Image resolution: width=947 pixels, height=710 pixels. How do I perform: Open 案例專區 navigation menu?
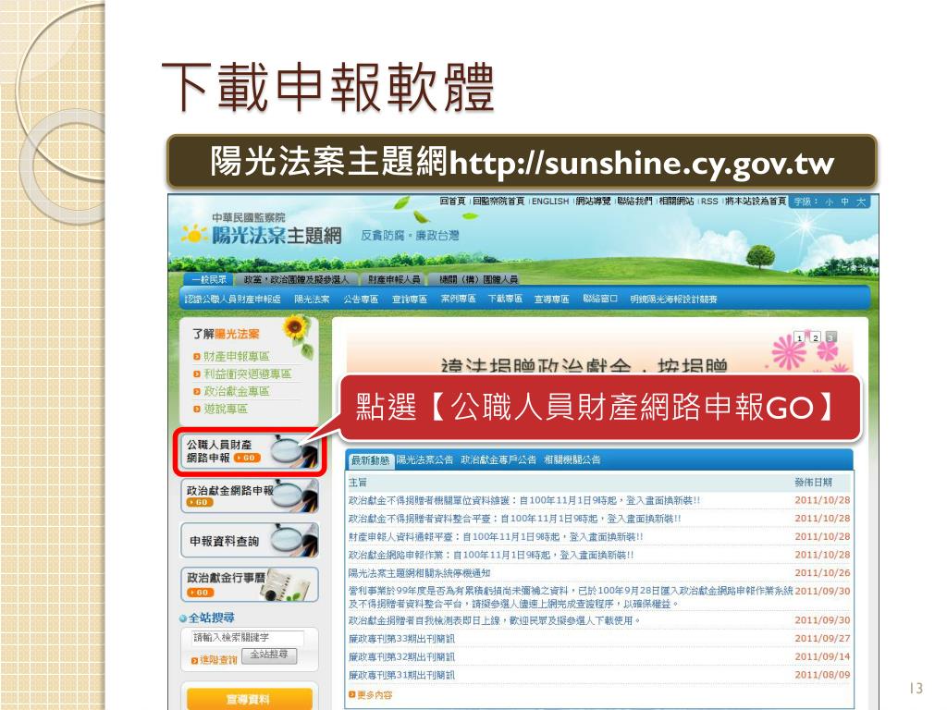click(458, 299)
